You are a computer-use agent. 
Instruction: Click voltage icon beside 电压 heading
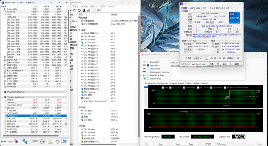pos(80,107)
